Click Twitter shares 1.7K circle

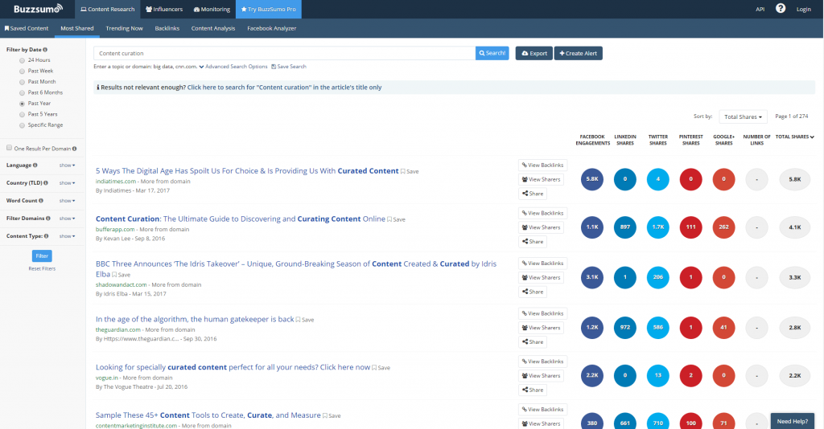point(658,227)
